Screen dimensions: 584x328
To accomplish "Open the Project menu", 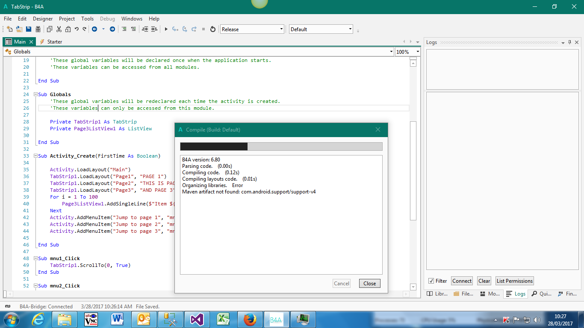I will click(x=67, y=19).
